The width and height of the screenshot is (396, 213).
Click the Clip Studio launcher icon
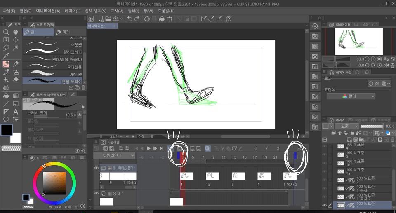click(x=91, y=19)
